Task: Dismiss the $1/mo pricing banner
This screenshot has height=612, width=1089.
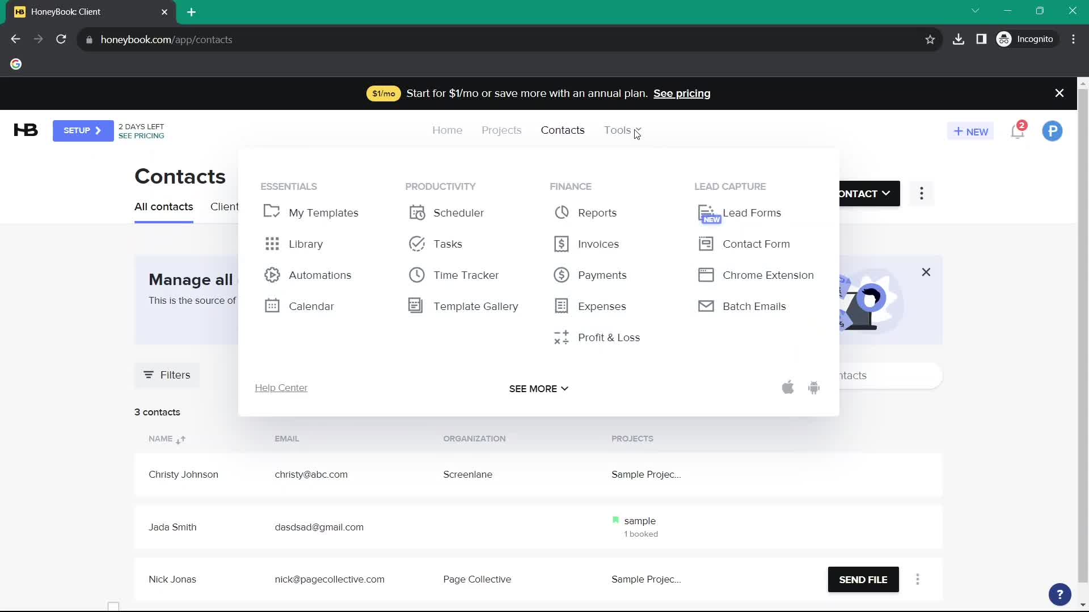Action: (x=1059, y=93)
